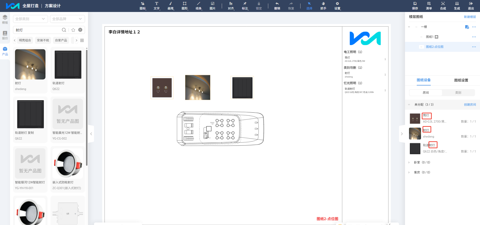The image size is (480, 225).
Task: Click the product list scrollbar
Action: [x=87, y=107]
